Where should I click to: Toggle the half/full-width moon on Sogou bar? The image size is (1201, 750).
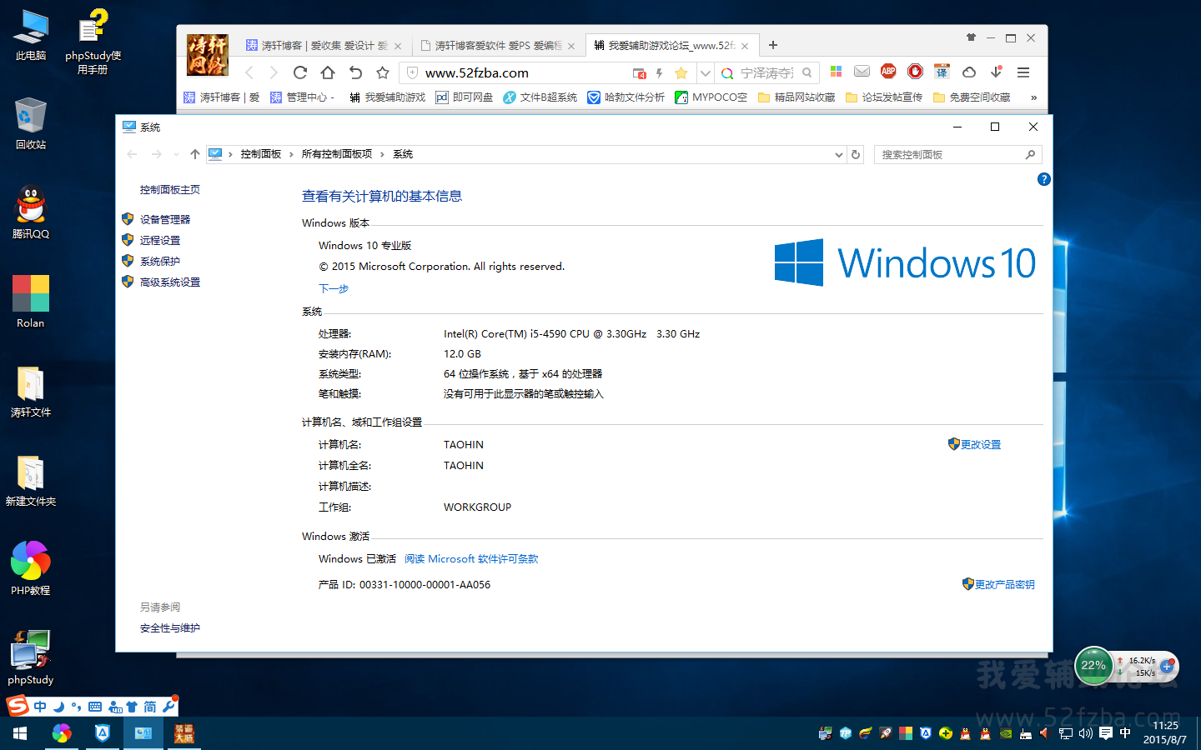pyautogui.click(x=58, y=707)
